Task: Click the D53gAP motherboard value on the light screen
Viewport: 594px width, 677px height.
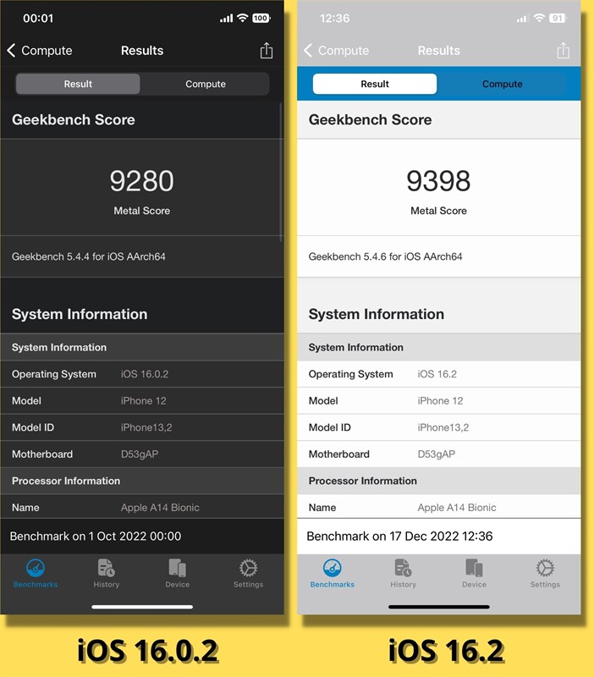Action: [x=436, y=454]
